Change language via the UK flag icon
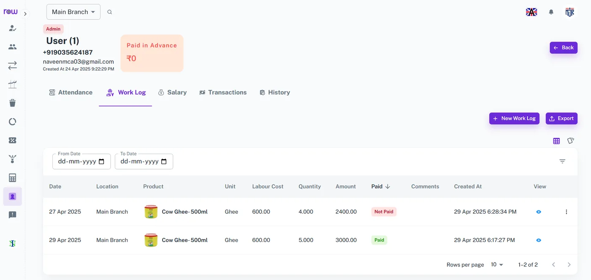The width and height of the screenshot is (591, 280). [531, 12]
